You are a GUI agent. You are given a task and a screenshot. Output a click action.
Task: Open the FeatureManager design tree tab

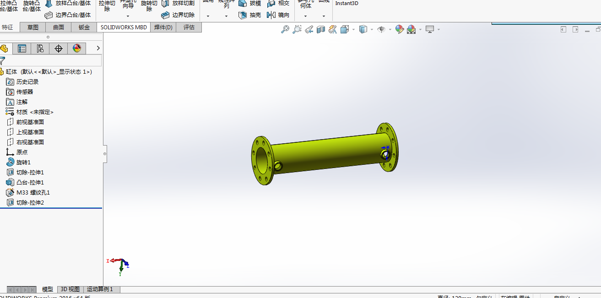(x=4, y=48)
